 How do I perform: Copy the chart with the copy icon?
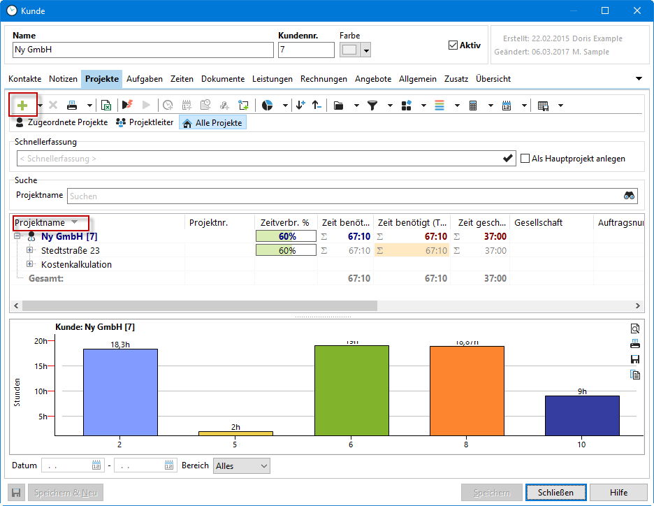point(634,375)
